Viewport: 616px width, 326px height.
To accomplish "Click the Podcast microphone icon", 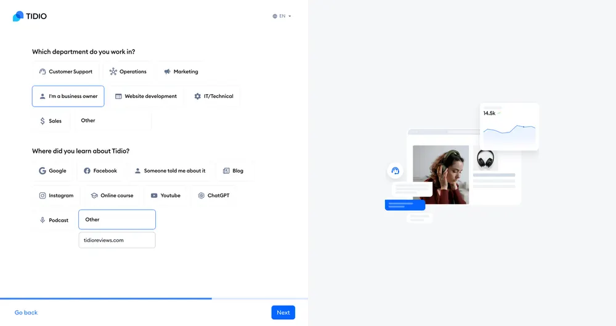I will tap(43, 220).
